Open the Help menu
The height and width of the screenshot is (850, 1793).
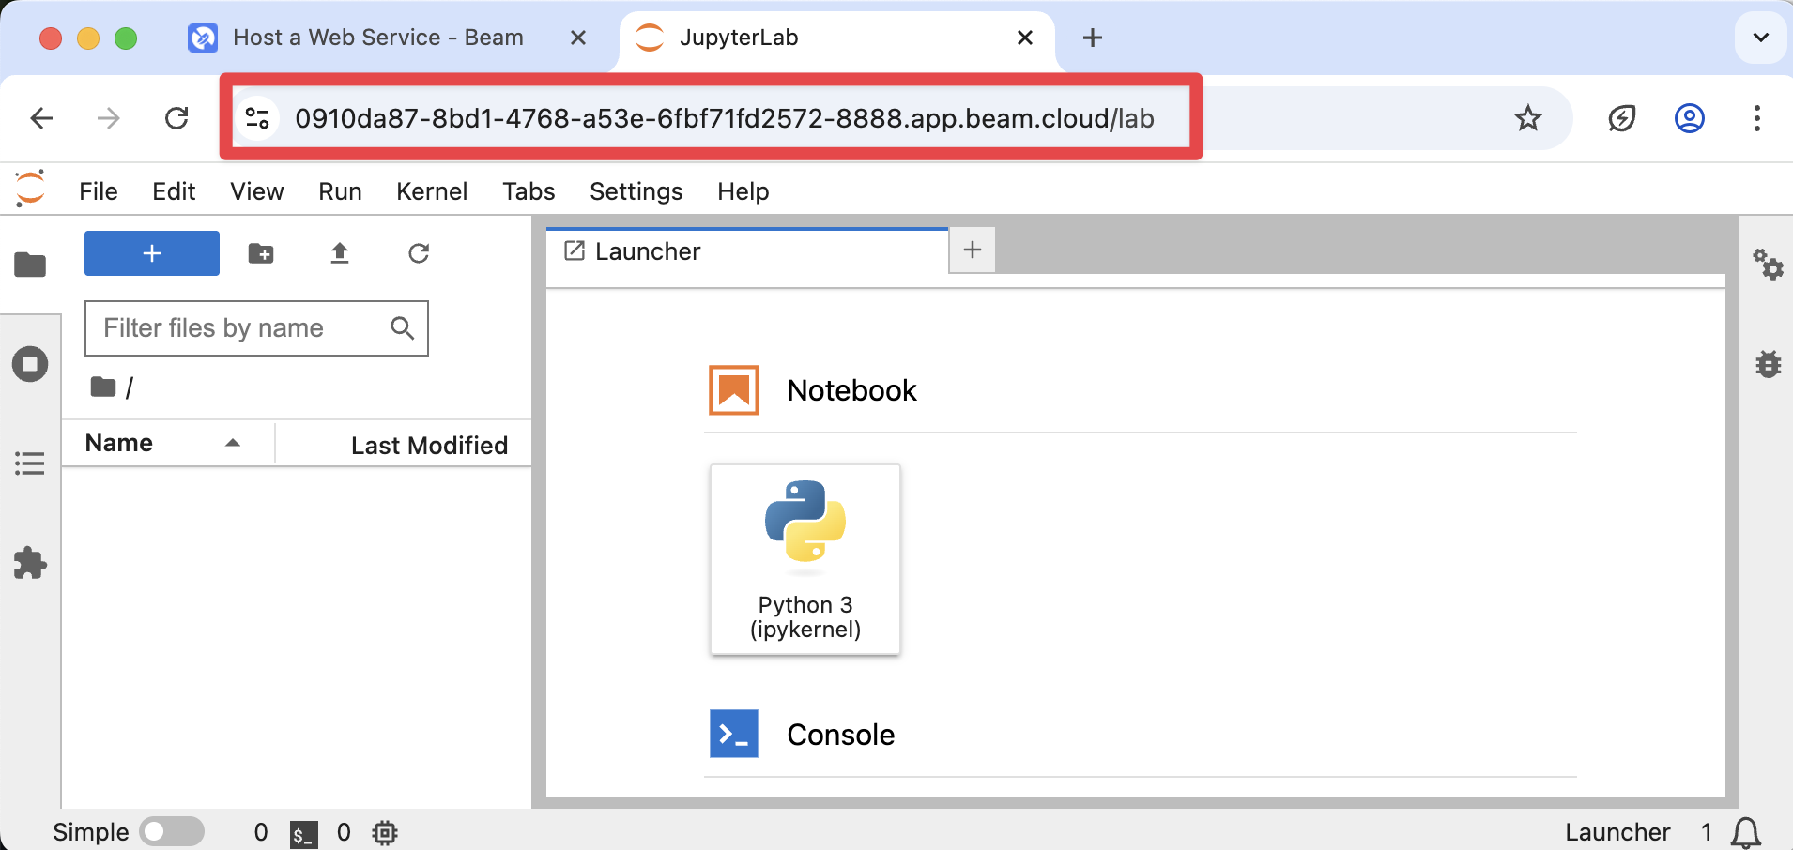pos(743,191)
